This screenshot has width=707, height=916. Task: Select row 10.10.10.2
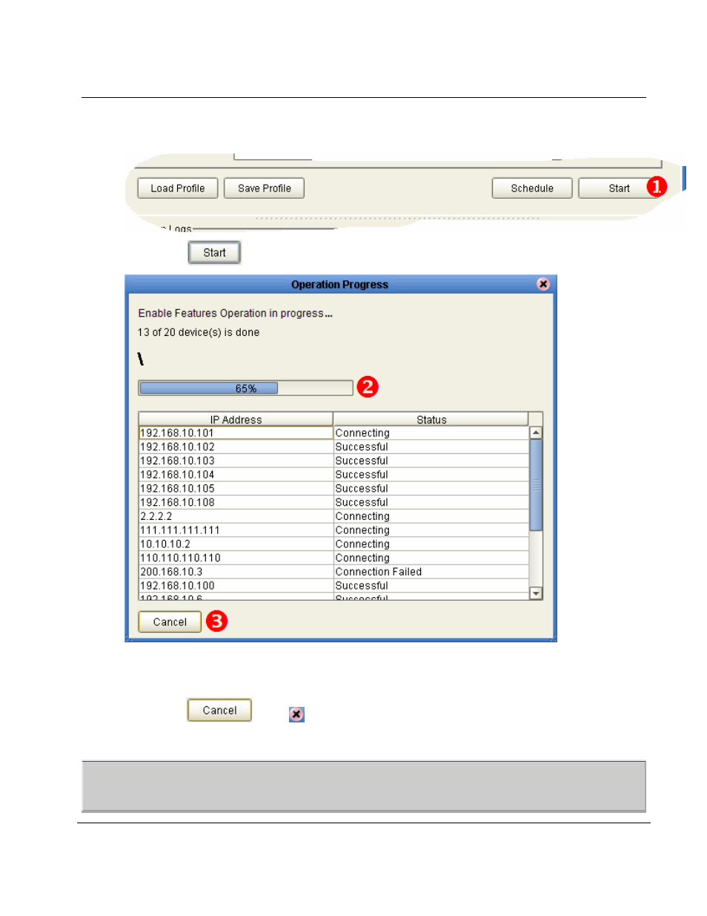333,544
